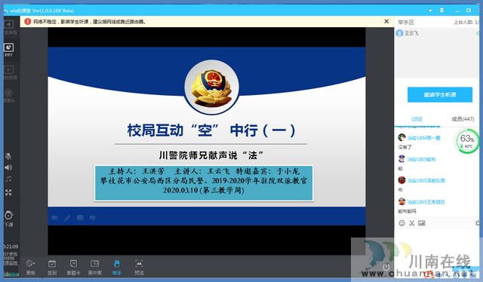Open the title bar dropdown arrow menu
Viewport: 483px width, 282px height.
click(430, 11)
